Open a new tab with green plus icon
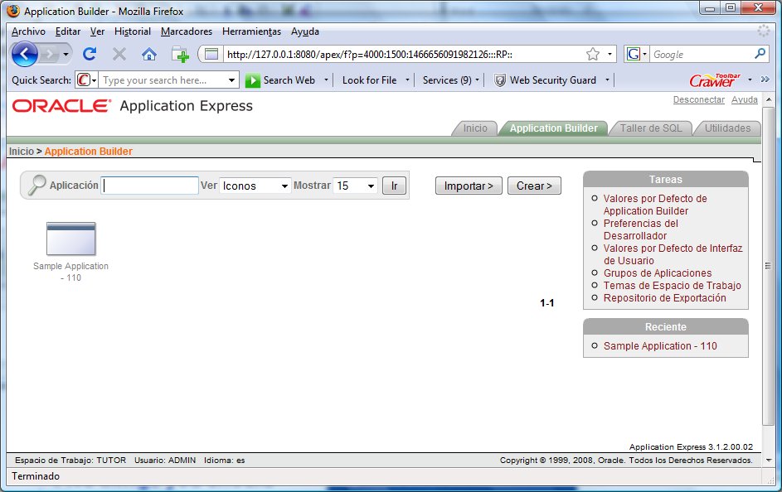This screenshot has height=492, width=782. pos(180,54)
